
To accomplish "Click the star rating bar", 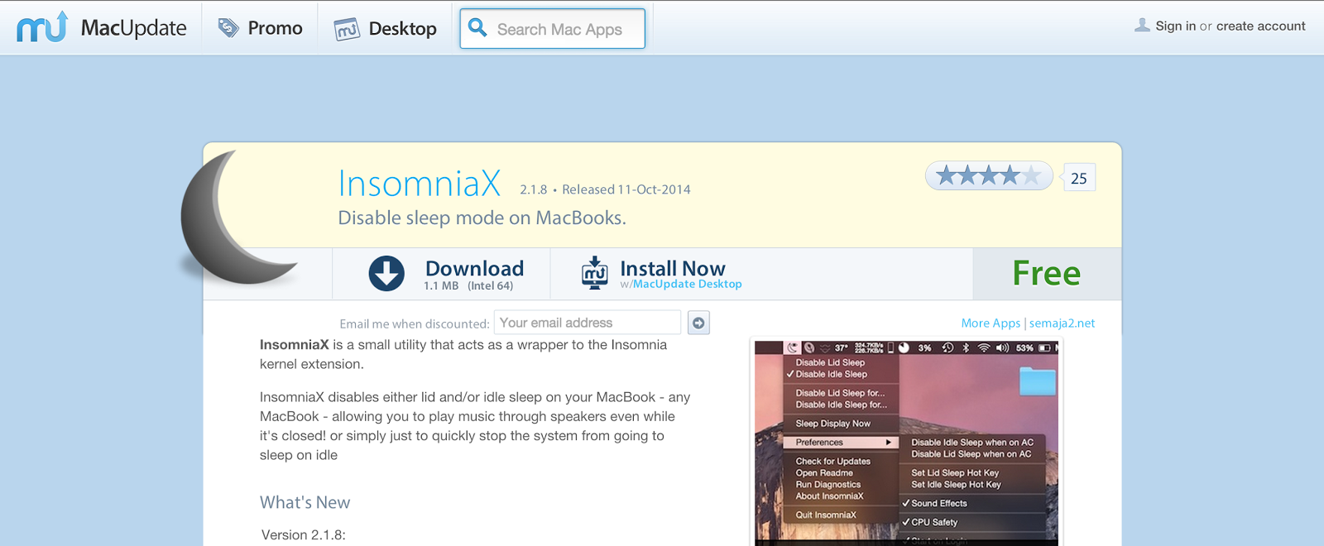I will pyautogui.click(x=989, y=175).
